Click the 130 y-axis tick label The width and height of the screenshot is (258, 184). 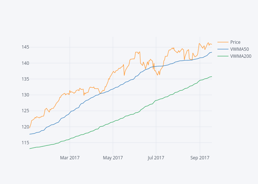pos(25,95)
